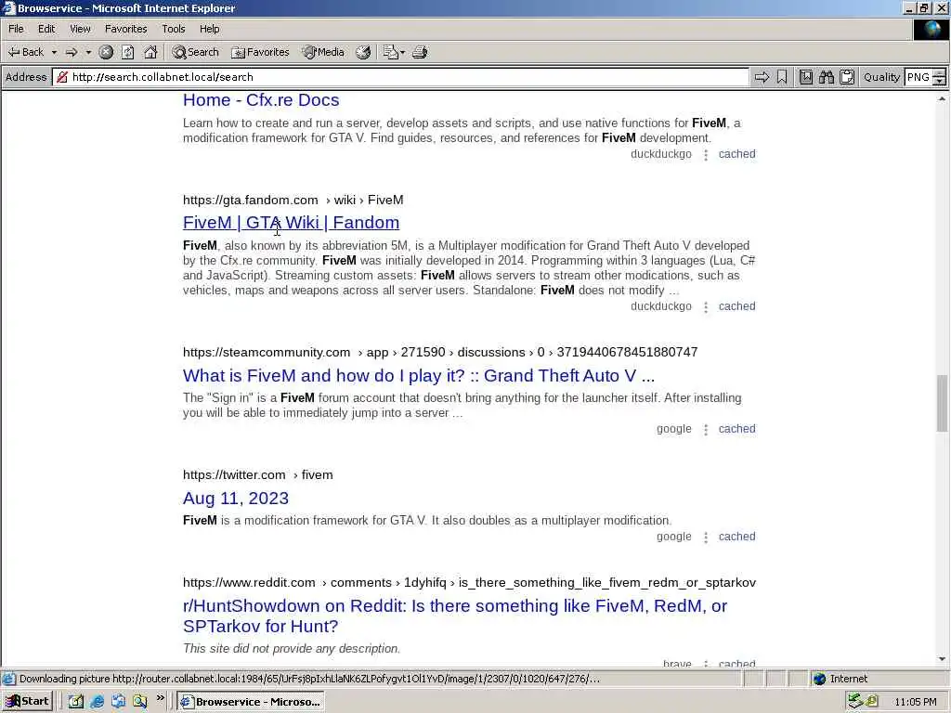Open the Tools menu
The image size is (951, 713).
click(174, 29)
